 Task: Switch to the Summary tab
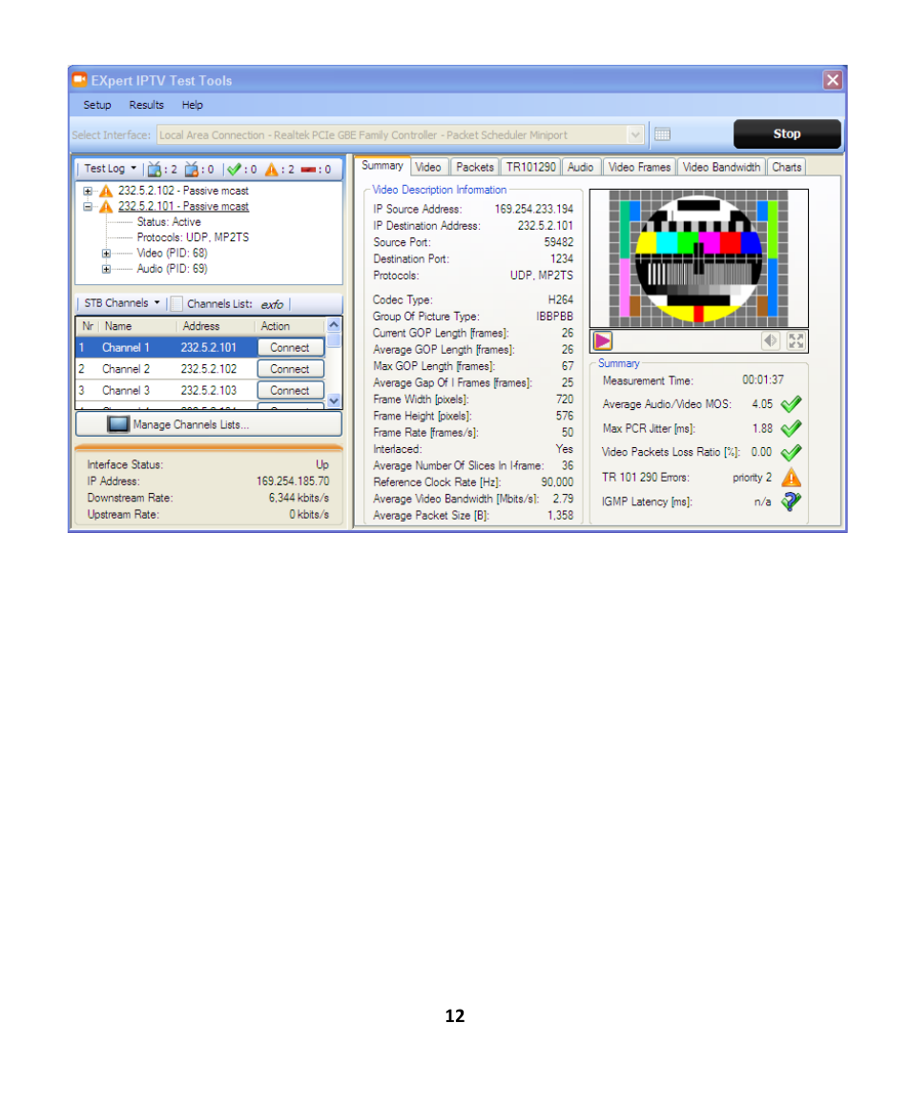click(383, 166)
